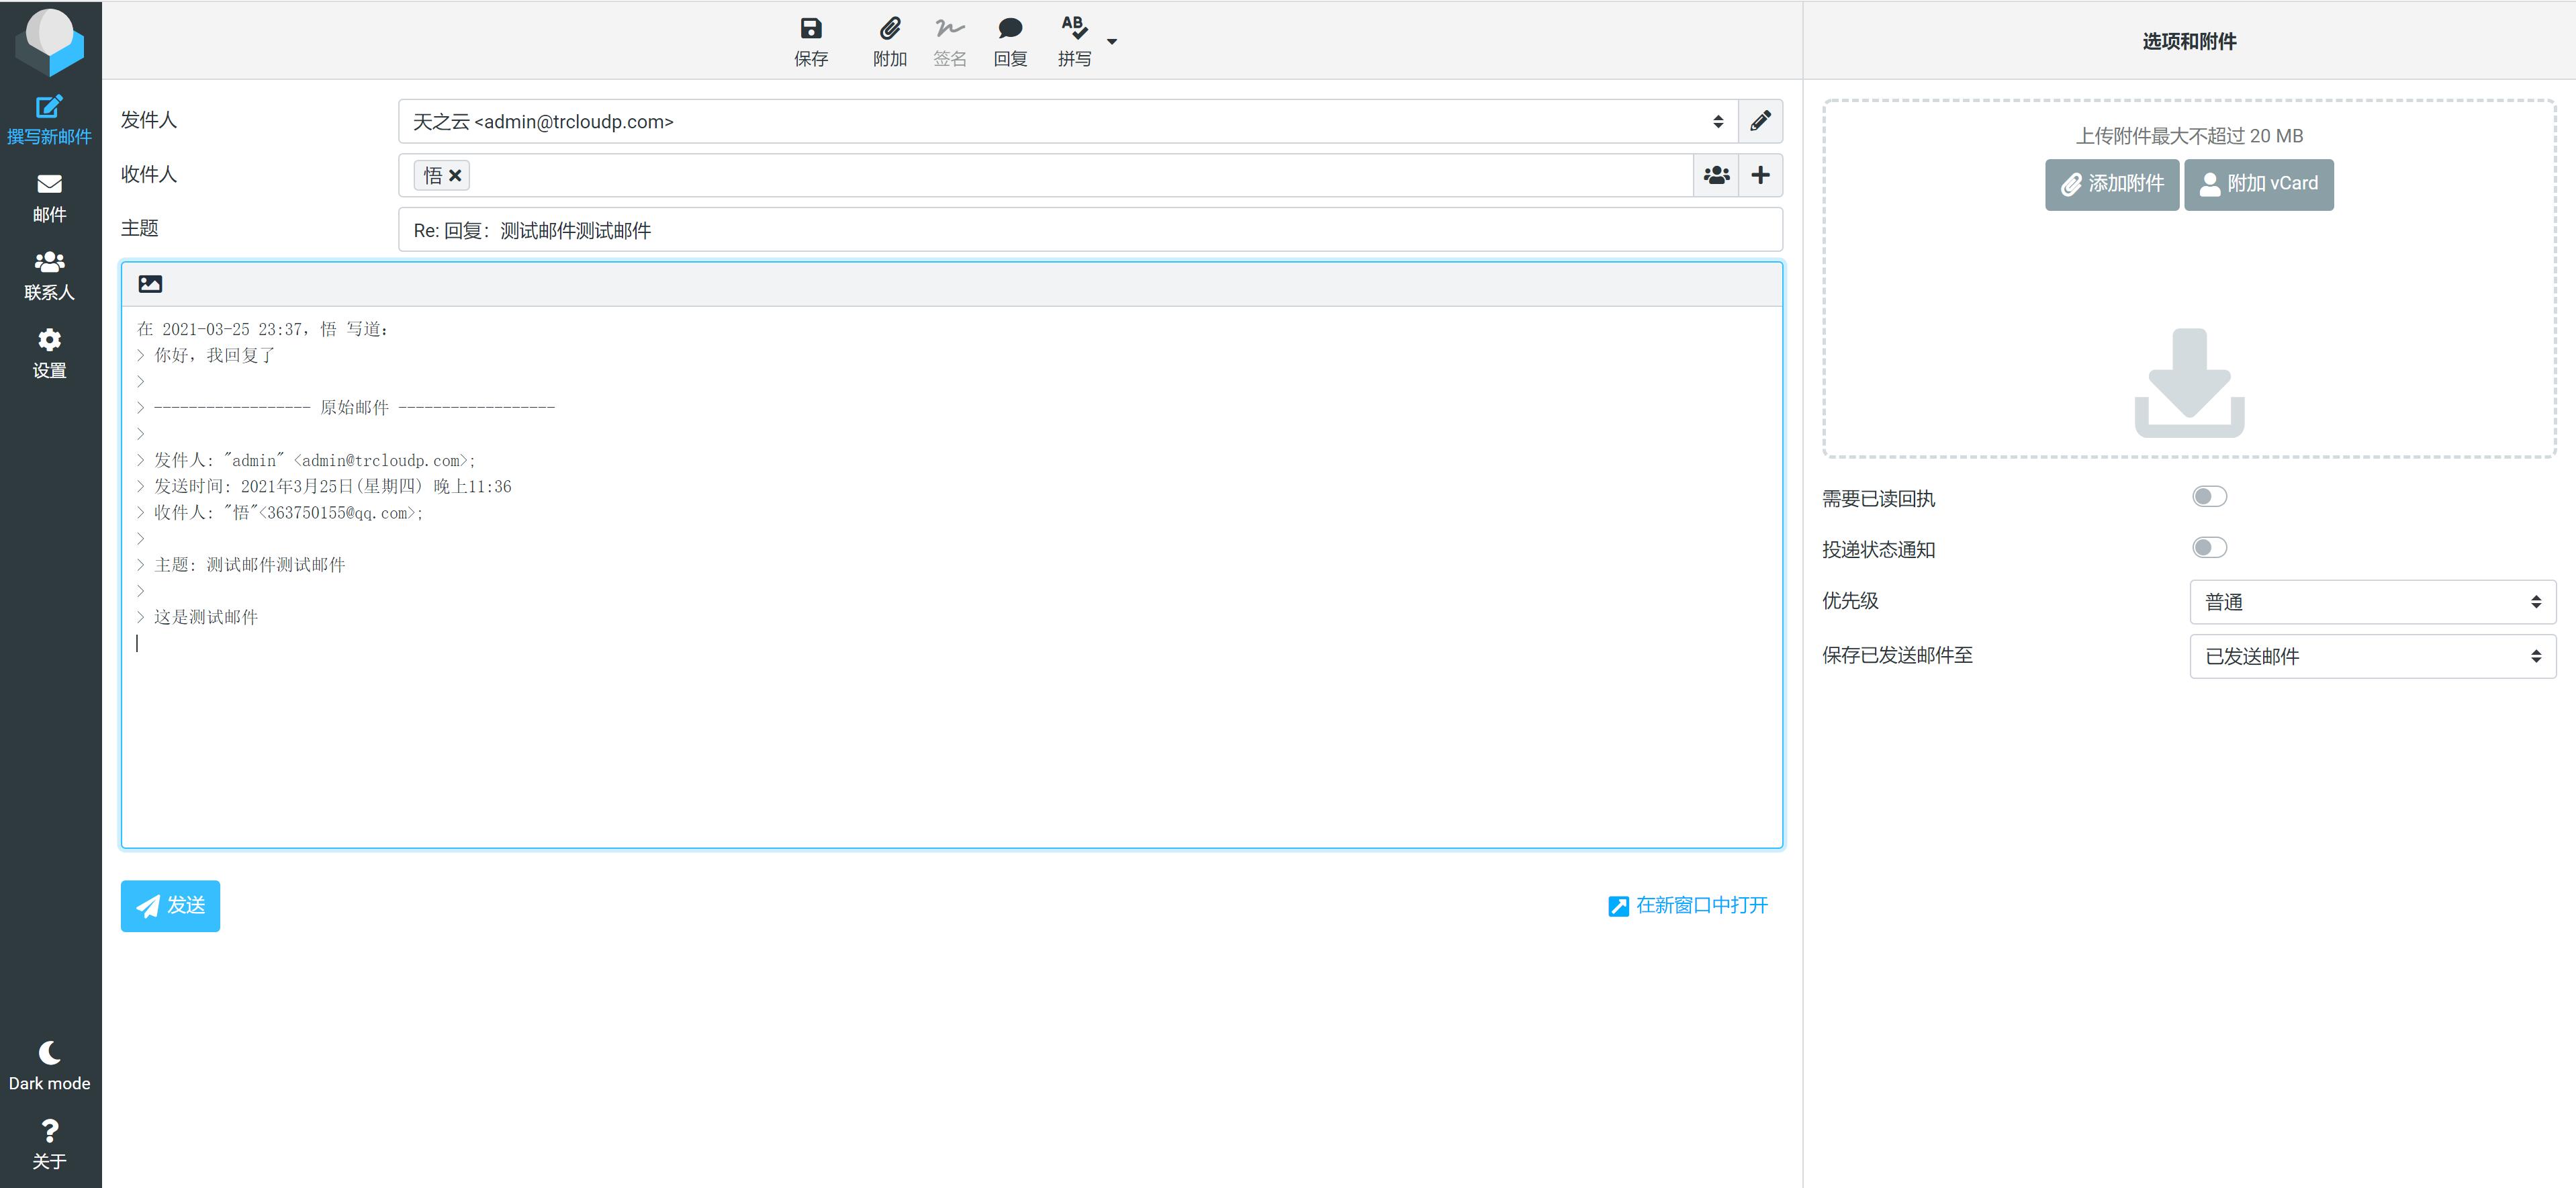Click the subject (主题) input field
Image resolution: width=2576 pixels, height=1188 pixels.
coord(1089,230)
